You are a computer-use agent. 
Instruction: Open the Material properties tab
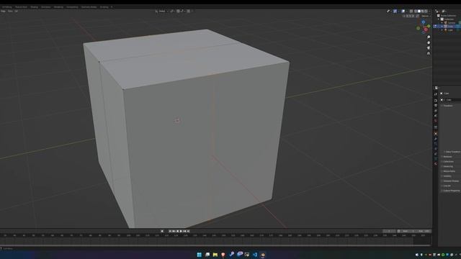click(x=436, y=163)
